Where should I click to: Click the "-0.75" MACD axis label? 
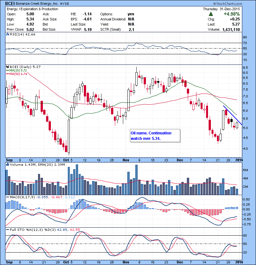(x=246, y=224)
